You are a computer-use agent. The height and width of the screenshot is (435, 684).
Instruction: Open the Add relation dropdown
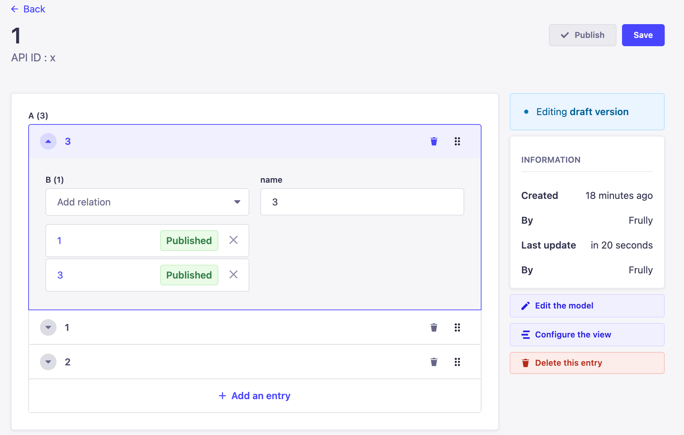pos(147,202)
